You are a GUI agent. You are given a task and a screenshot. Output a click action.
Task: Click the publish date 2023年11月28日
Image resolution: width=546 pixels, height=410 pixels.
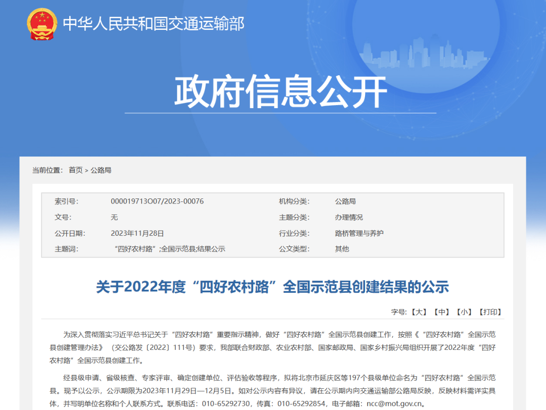tap(137, 233)
